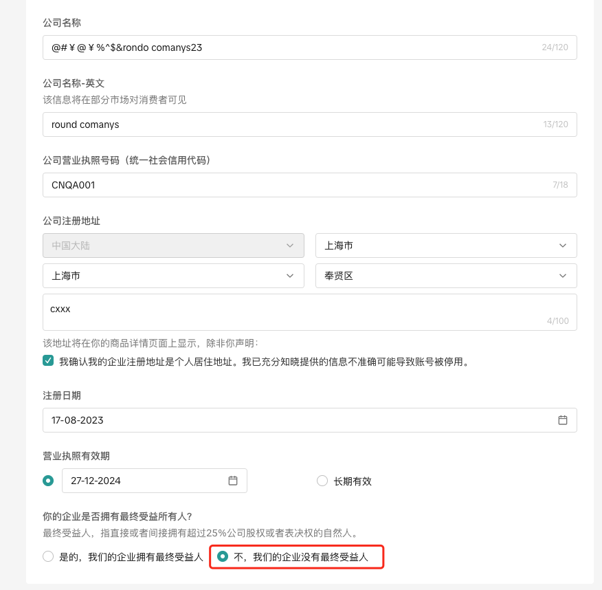This screenshot has width=602, height=590.
Task: Open the 上海市 city dropdown on the left
Action: (x=173, y=276)
